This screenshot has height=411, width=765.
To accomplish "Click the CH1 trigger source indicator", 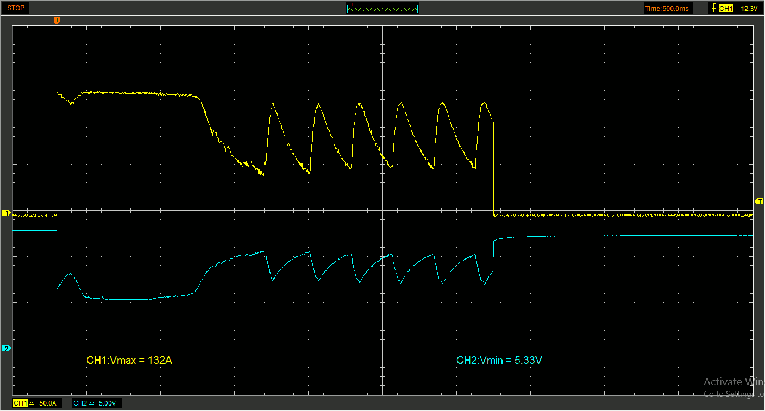I will (726, 8).
